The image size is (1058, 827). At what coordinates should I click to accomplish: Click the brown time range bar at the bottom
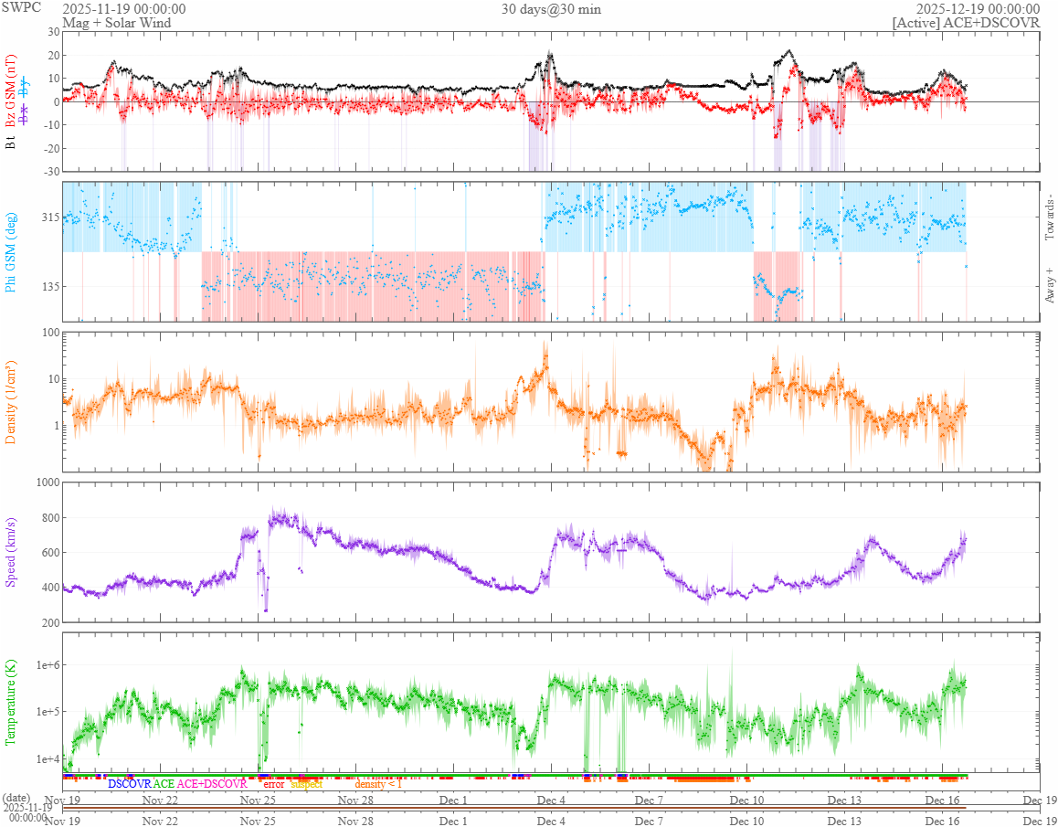click(514, 808)
